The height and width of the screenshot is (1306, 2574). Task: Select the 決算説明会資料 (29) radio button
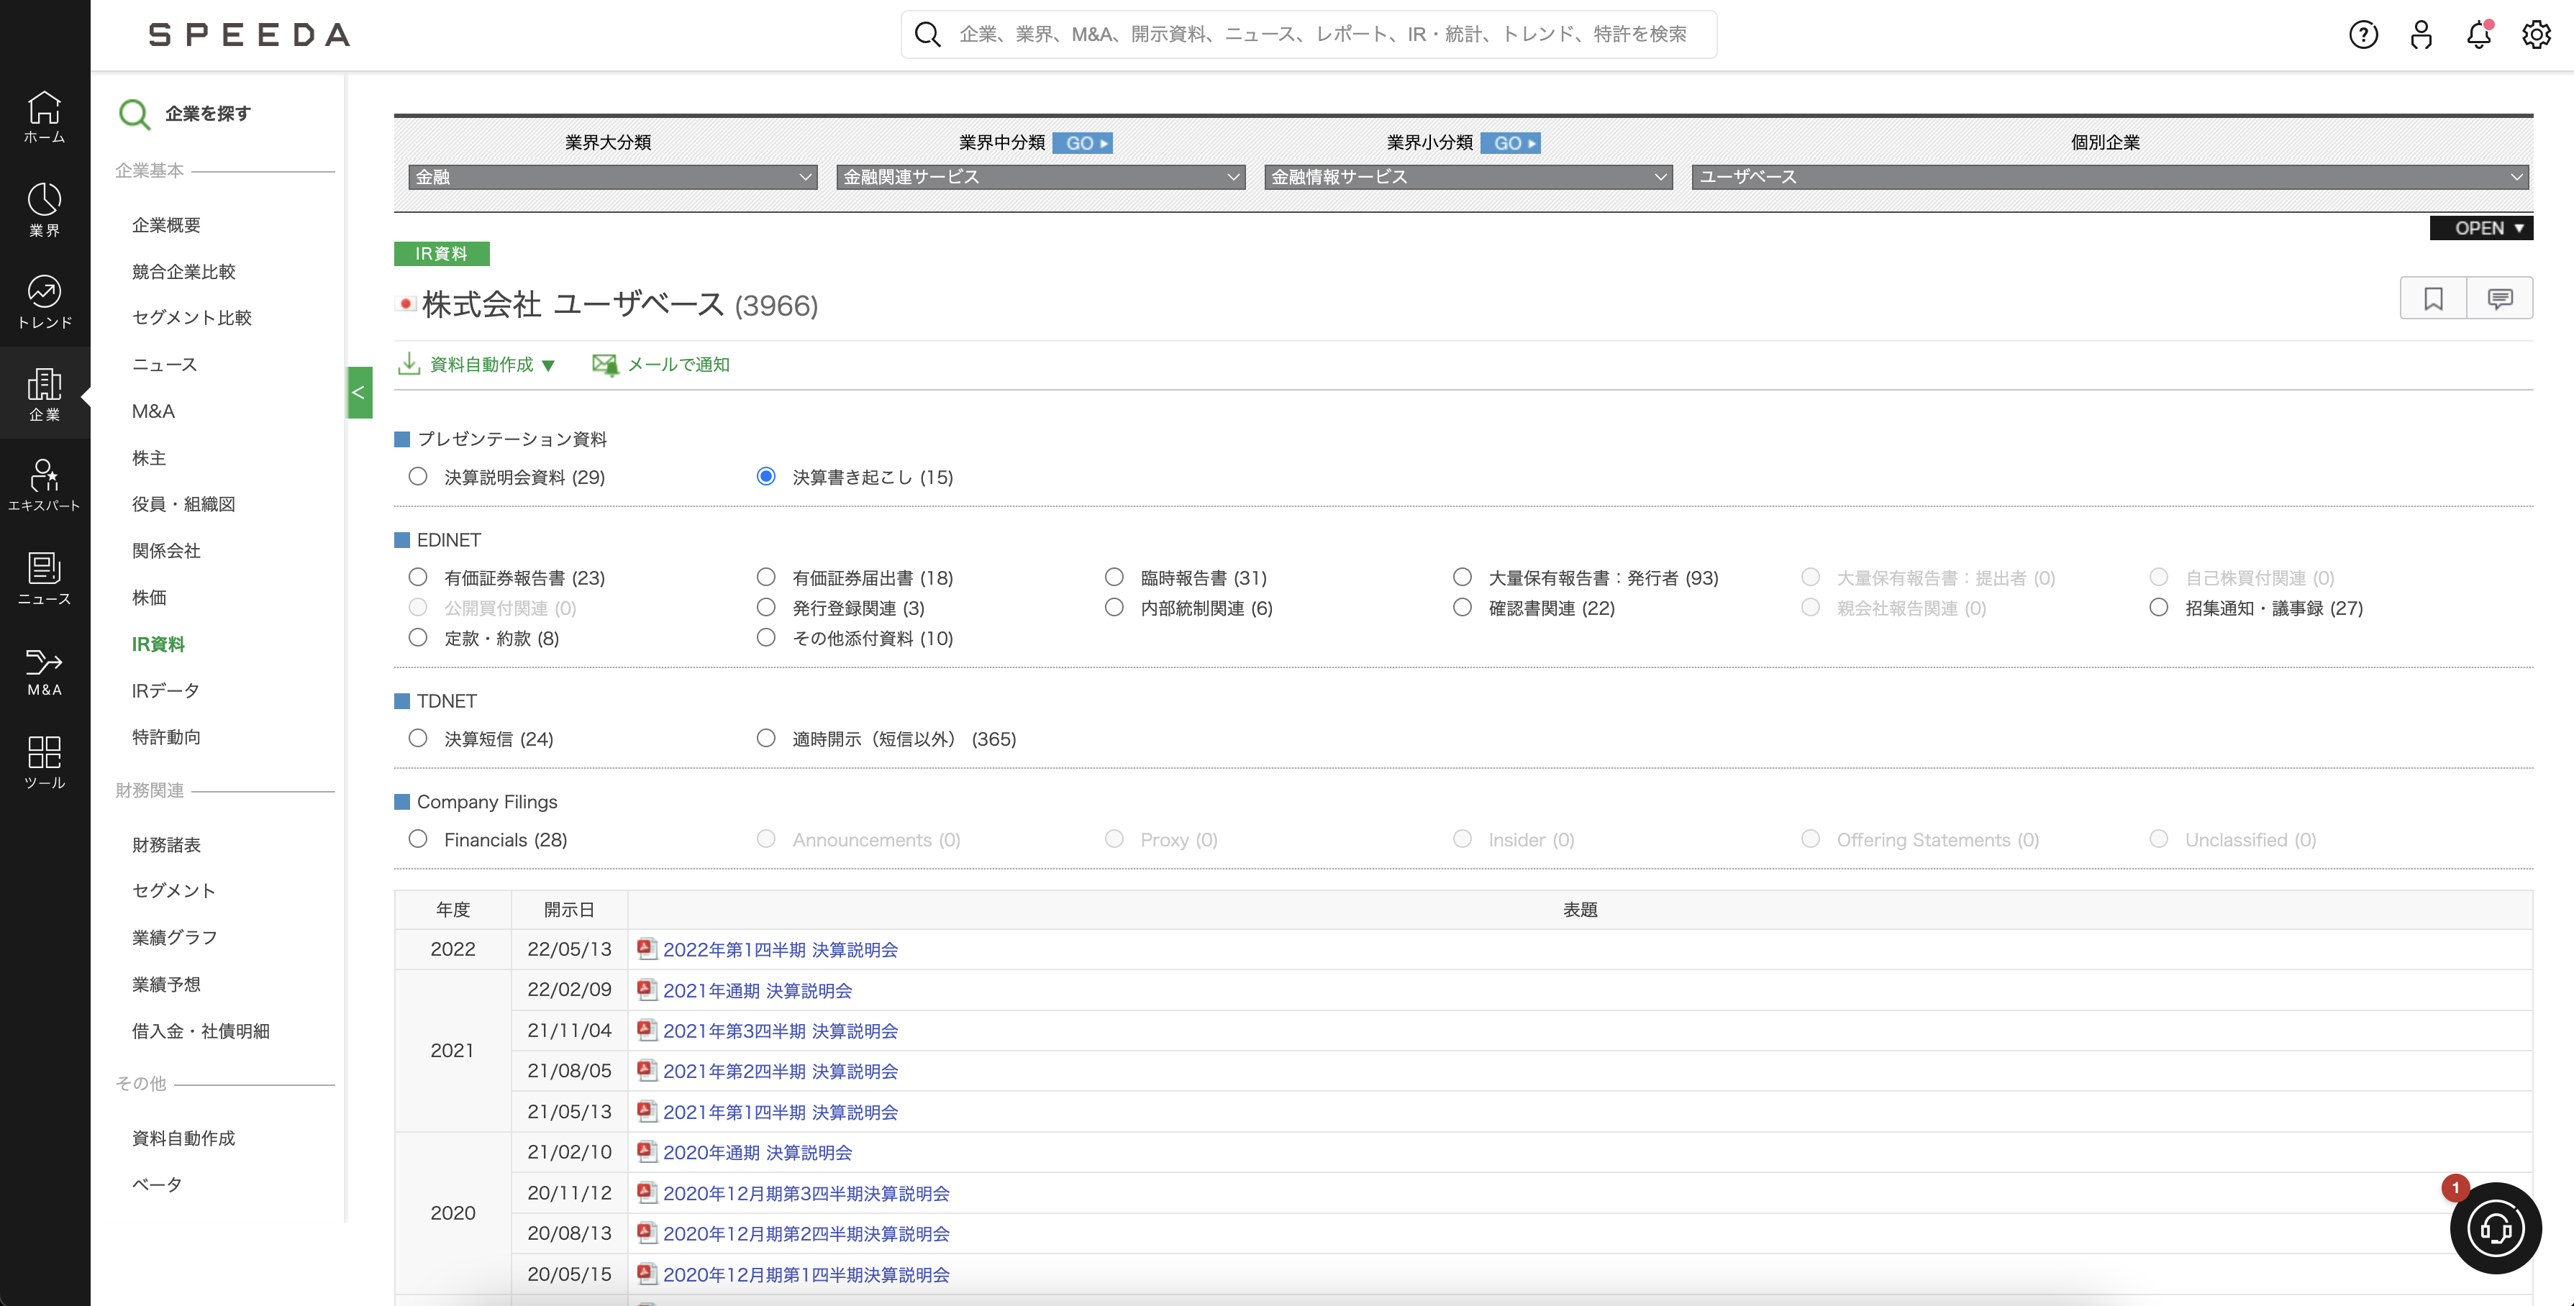click(x=418, y=477)
